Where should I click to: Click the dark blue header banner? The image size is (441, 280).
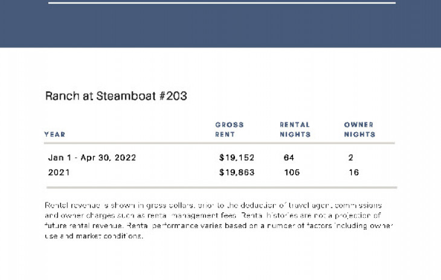click(x=220, y=24)
